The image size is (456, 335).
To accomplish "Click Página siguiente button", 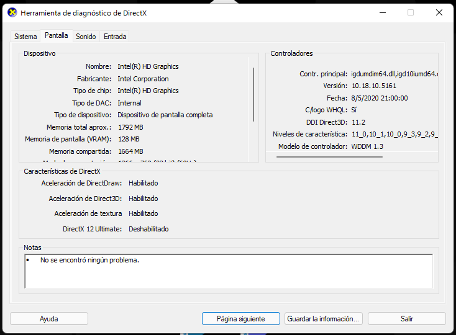I will pyautogui.click(x=241, y=319).
